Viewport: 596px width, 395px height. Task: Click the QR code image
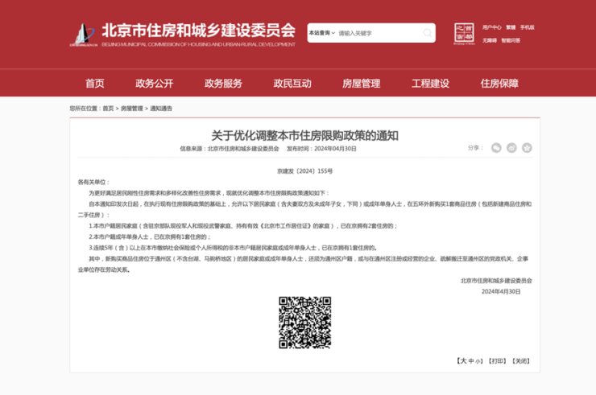(304, 323)
